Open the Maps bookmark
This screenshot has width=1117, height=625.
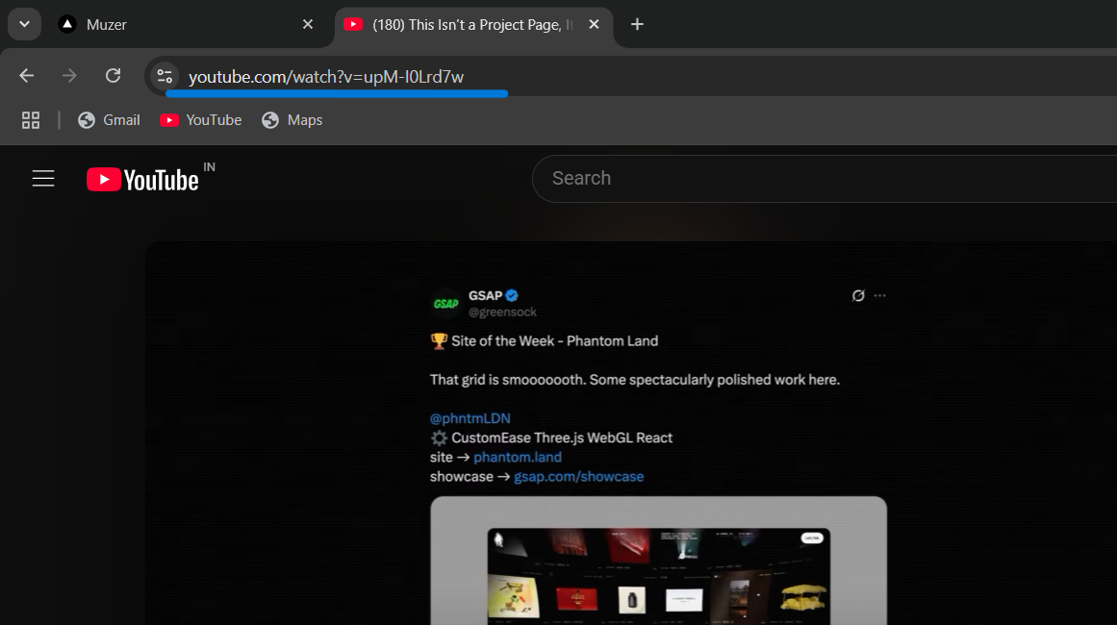click(292, 120)
